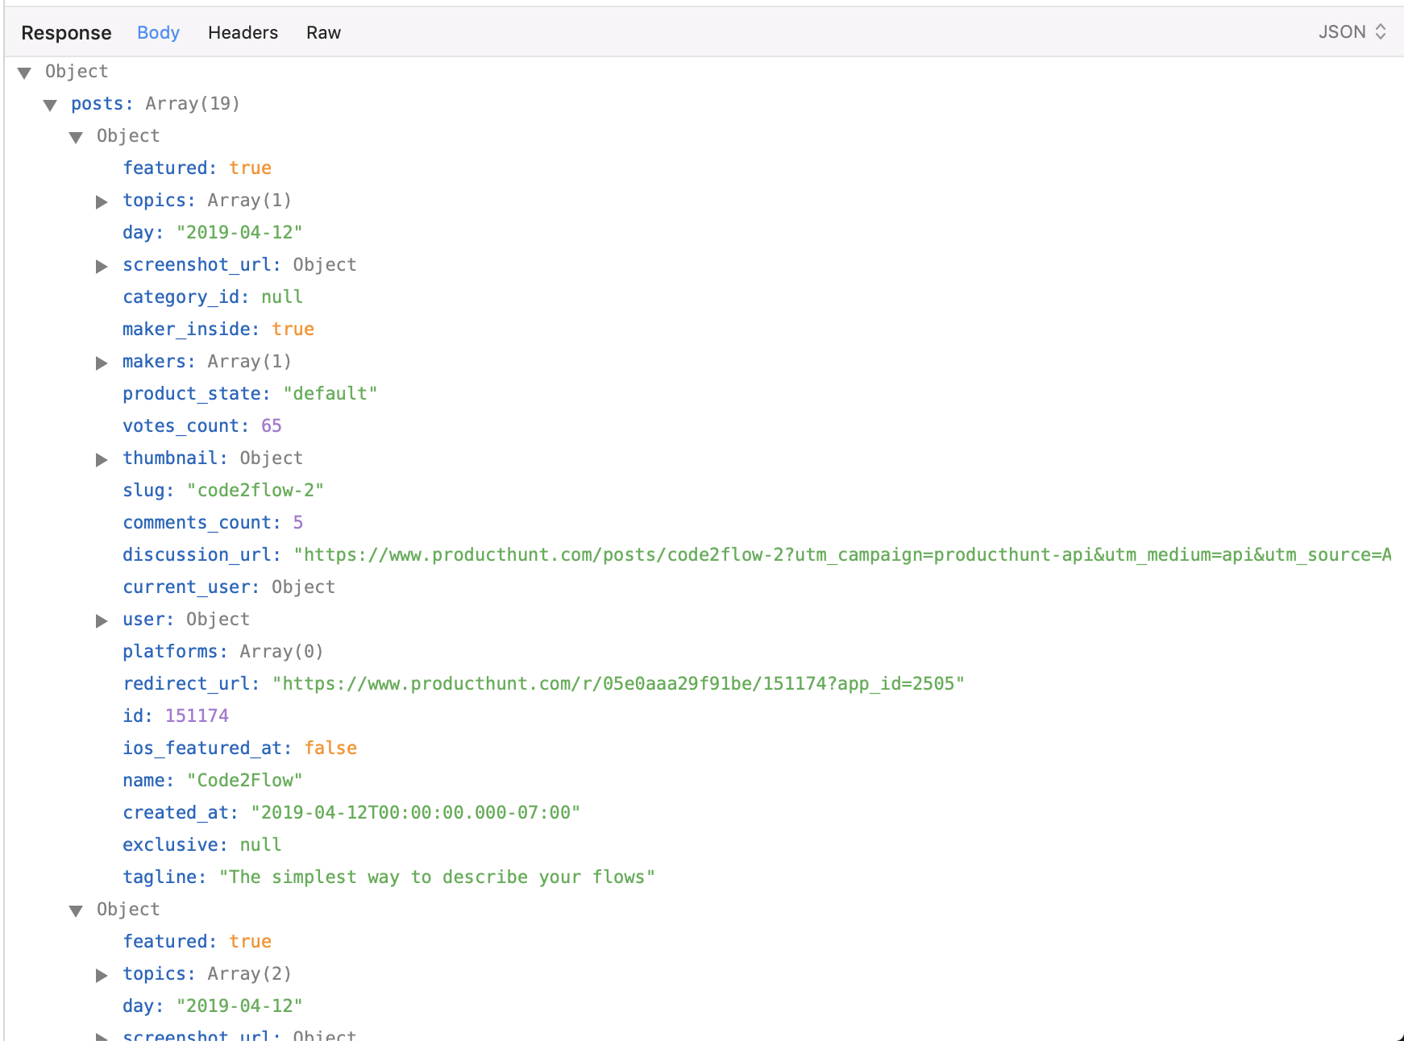Viewport: 1404px width, 1041px height.
Task: Expand the makers Array(1) node
Action: [x=102, y=363]
